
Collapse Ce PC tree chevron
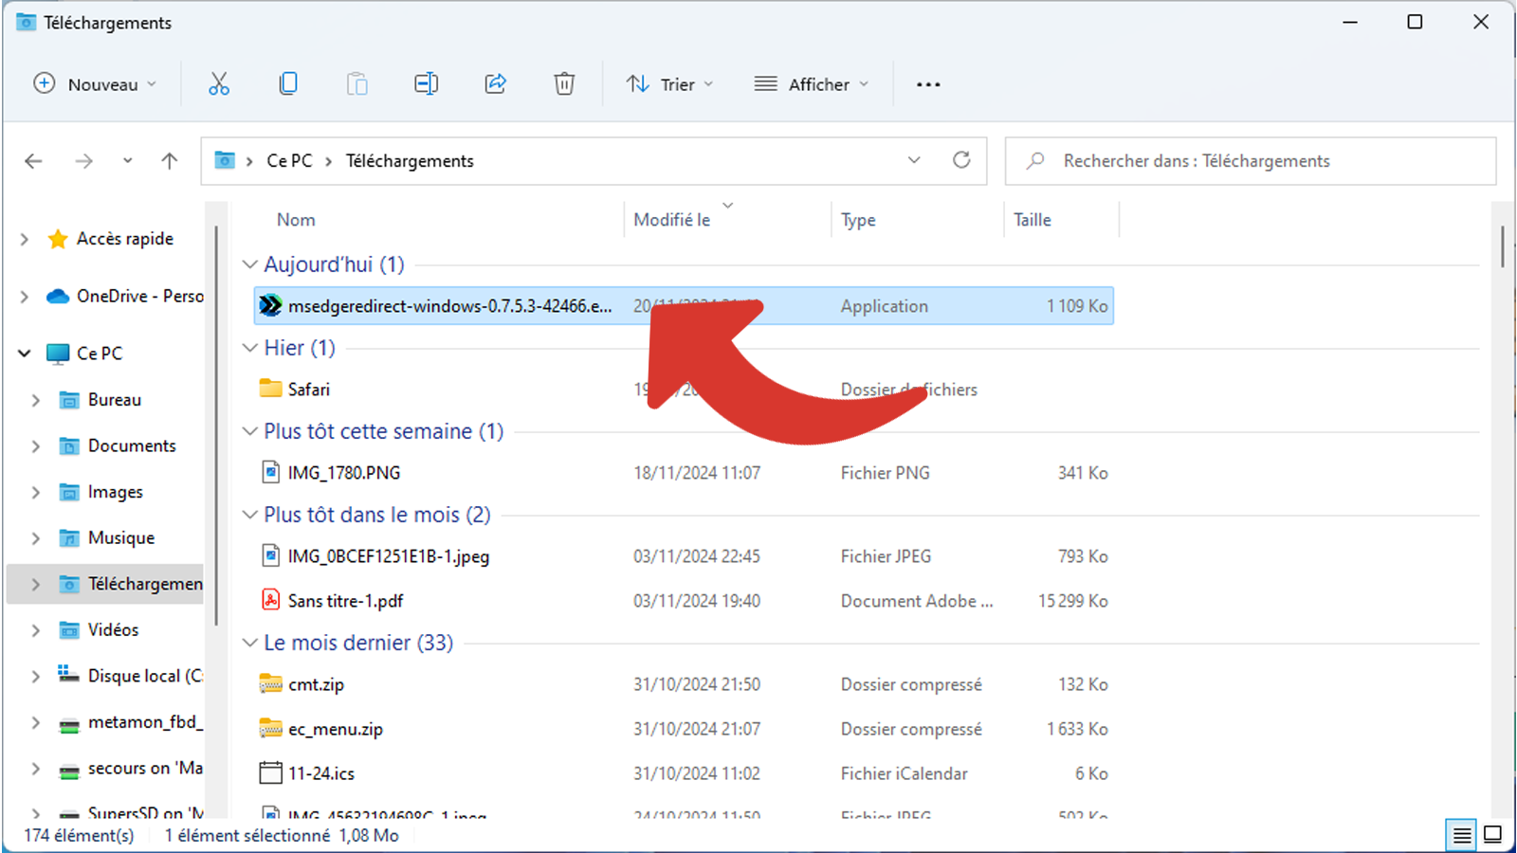pyautogui.click(x=24, y=354)
